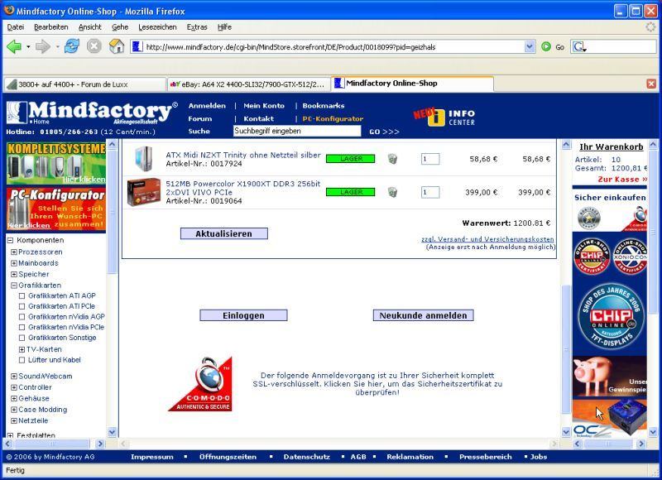Switch to the Forum de Luxx tab

pos(85,84)
